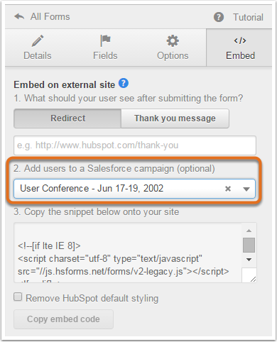Click the snippet box scrollbar thumb
The width and height of the screenshot is (277, 342).
[249, 245]
